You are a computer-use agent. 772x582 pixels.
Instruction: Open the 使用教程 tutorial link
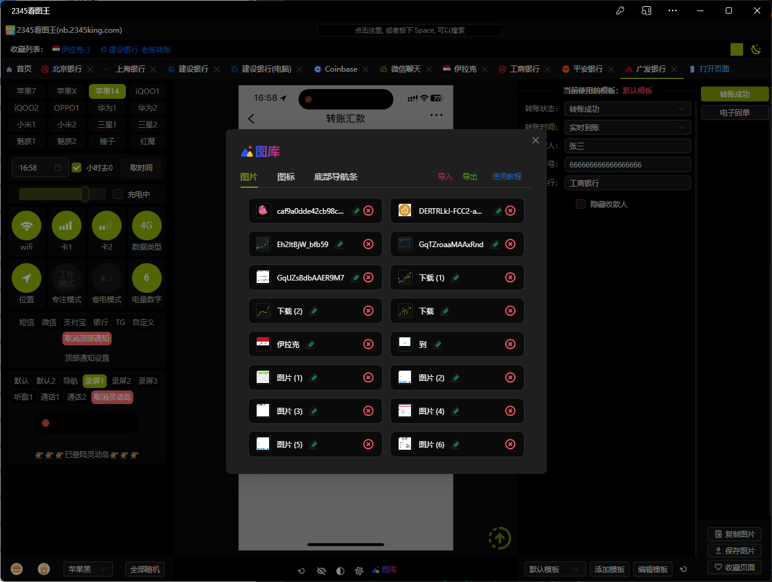coord(507,177)
